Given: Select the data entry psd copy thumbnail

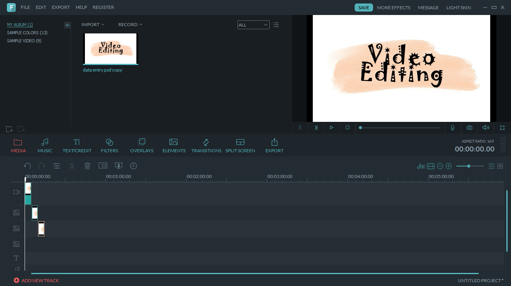Looking at the screenshot, I should [111, 49].
